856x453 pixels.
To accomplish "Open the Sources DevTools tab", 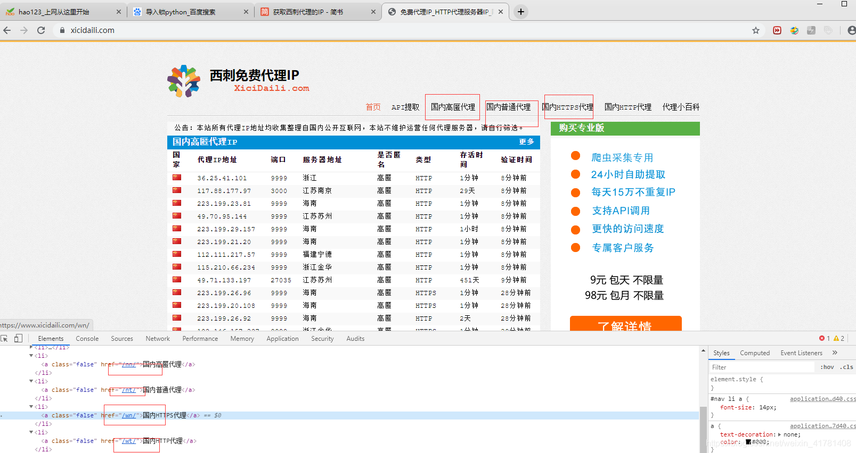I will [x=122, y=339].
